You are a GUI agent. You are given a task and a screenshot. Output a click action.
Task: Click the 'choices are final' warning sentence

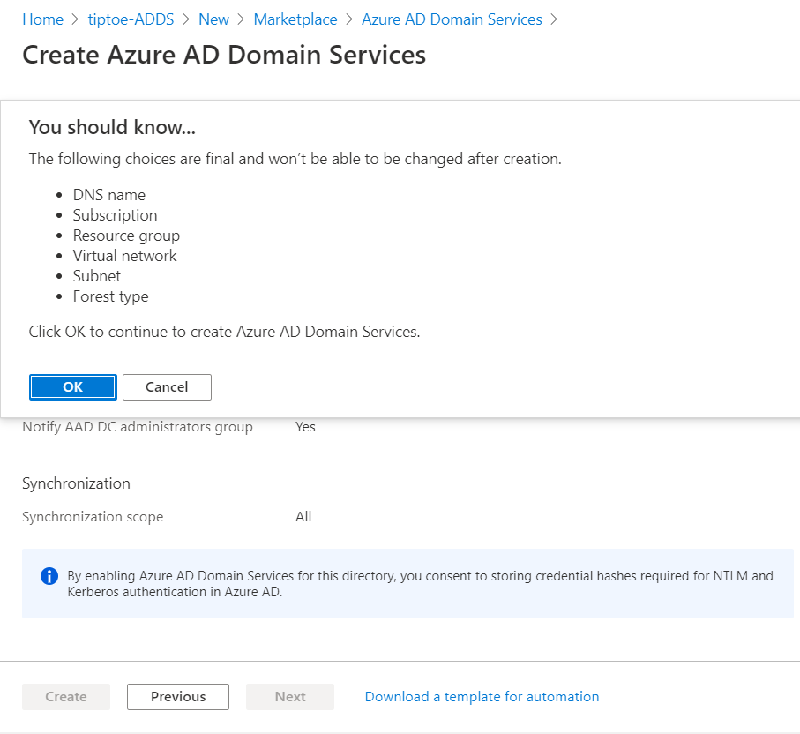click(295, 159)
